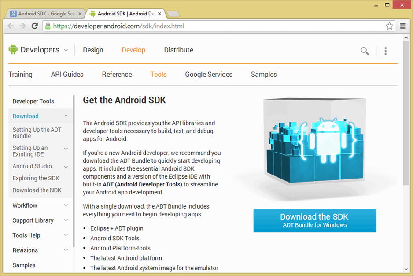Click the Android SDK Tools bullet
Screen dimensions: 413x276
pos(114,238)
